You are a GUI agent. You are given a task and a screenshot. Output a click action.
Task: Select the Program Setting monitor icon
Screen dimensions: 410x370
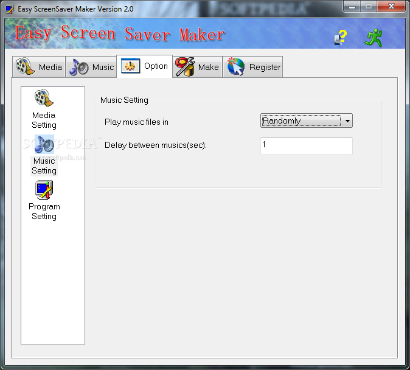44,190
